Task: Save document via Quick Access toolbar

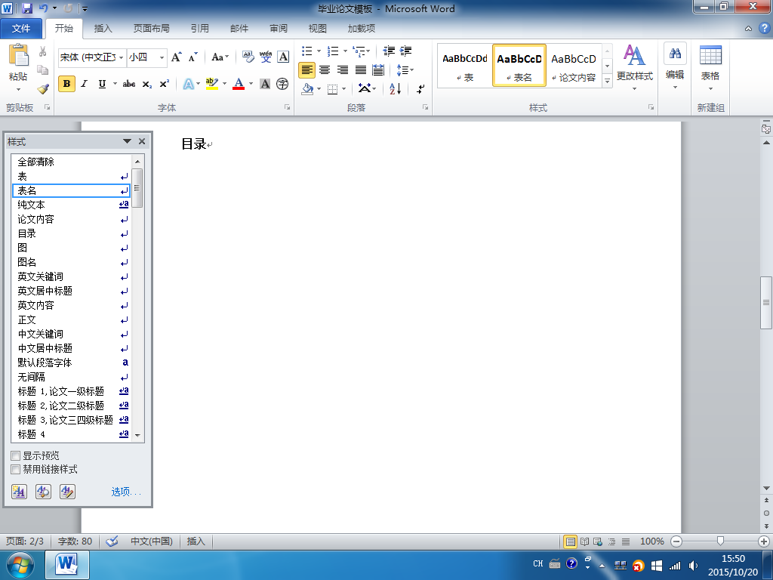Action: pos(26,8)
